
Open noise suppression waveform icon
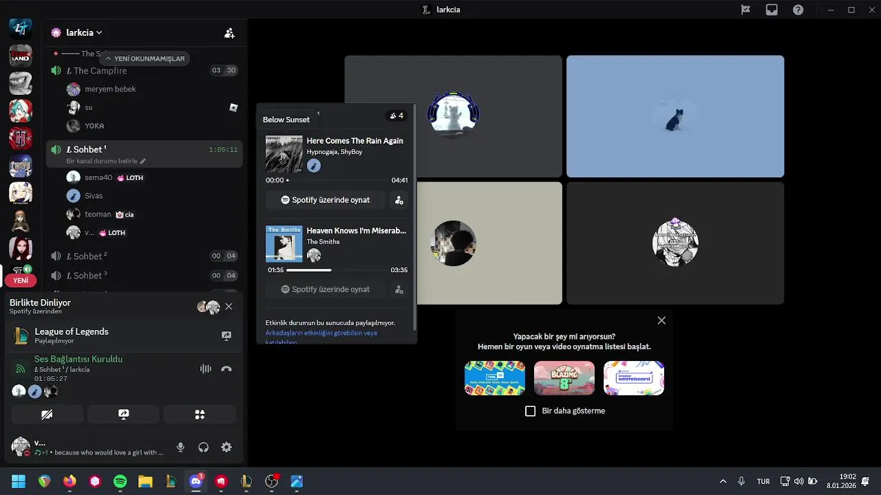205,368
